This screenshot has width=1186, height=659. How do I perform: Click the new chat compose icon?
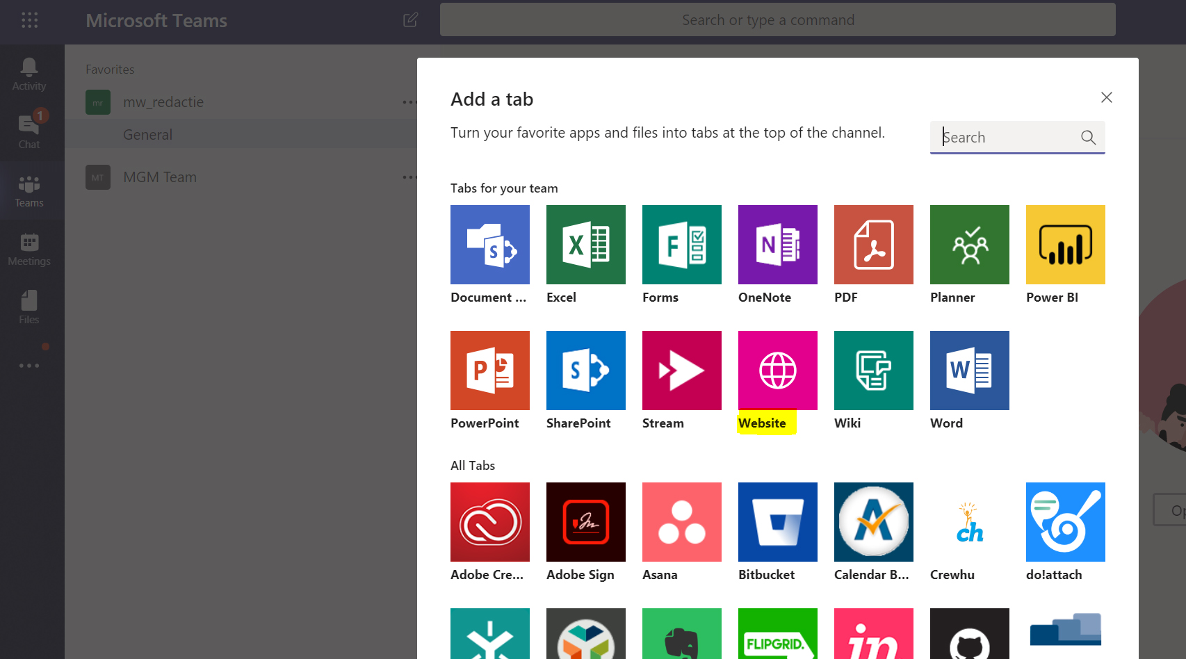[411, 19]
